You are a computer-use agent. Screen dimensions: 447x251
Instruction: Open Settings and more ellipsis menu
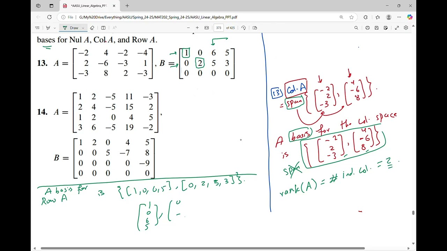pyautogui.click(x=399, y=17)
